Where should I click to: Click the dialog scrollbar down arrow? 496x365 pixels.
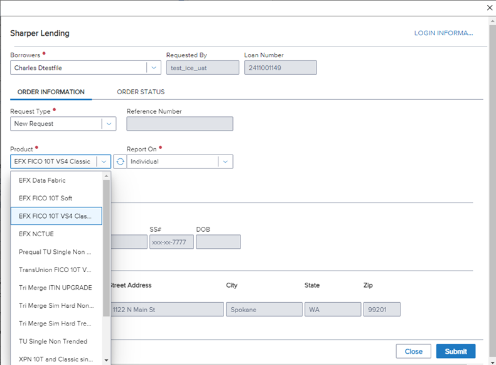[x=492, y=361]
